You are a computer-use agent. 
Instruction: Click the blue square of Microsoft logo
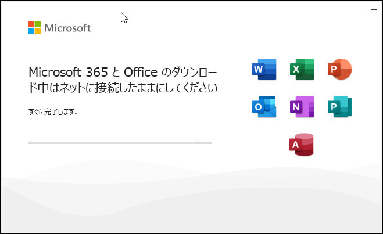(x=31, y=31)
